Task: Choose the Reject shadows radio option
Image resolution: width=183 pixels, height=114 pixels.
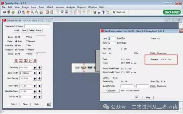Action: coord(27,50)
